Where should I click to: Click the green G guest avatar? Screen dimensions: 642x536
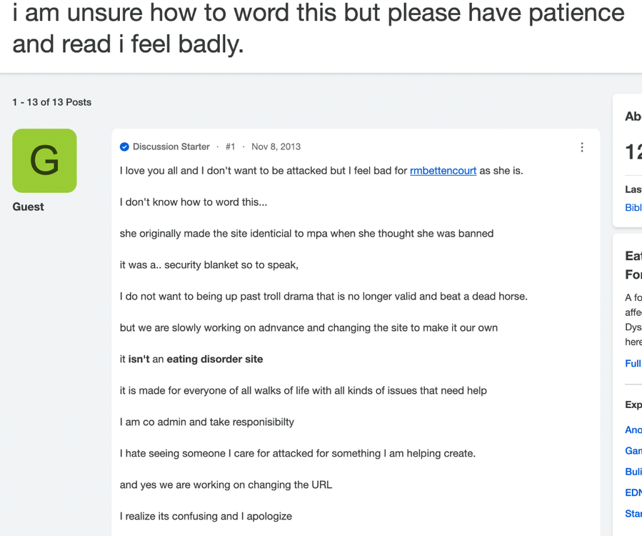coord(44,161)
